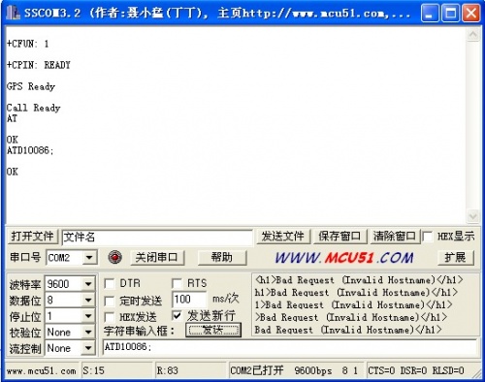Click the 文件名 (file name) input field
The width and height of the screenshot is (485, 382).
point(157,238)
